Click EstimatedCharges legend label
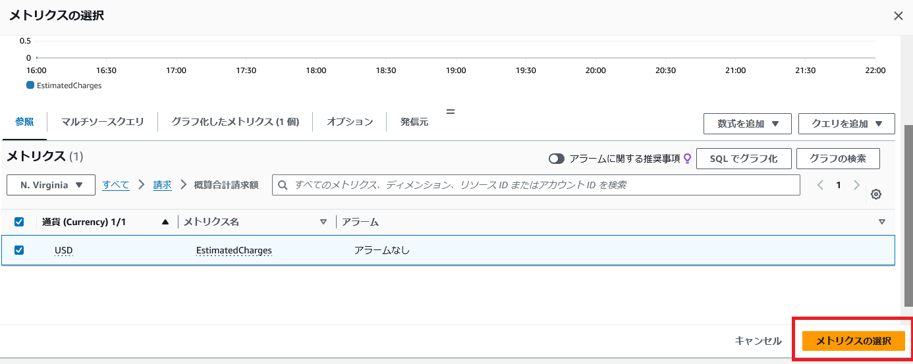Image resolution: width=913 pixels, height=364 pixels. pyautogui.click(x=69, y=86)
